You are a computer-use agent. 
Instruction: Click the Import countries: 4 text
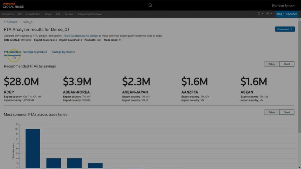click(70, 40)
